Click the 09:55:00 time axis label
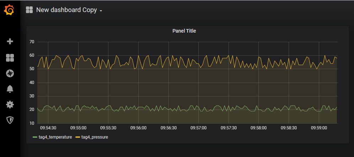 click(x=78, y=128)
